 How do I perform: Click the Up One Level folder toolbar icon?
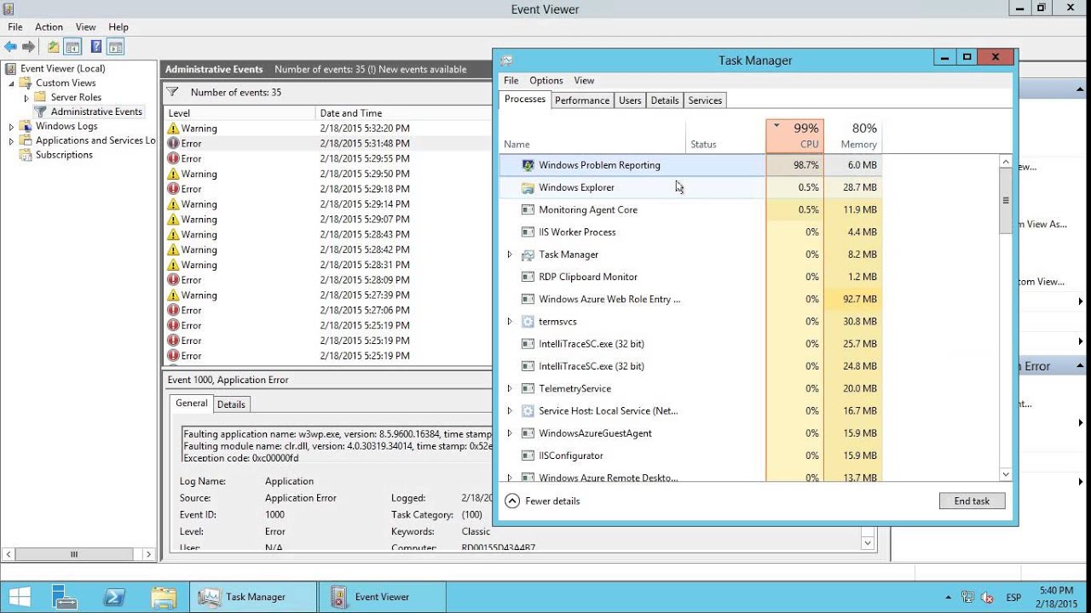click(54, 47)
